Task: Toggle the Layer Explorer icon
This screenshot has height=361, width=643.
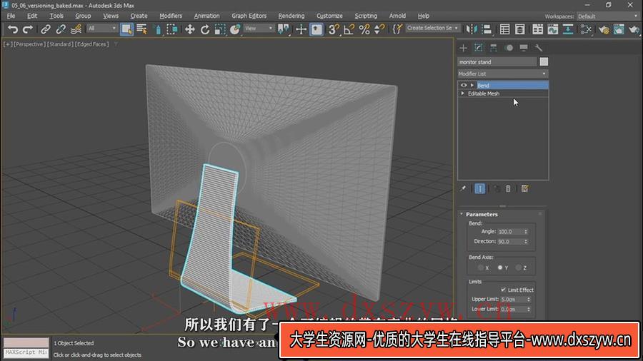Action: tap(520, 29)
